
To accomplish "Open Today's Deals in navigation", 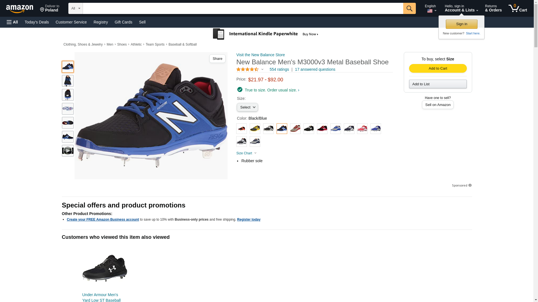I will click(37, 22).
